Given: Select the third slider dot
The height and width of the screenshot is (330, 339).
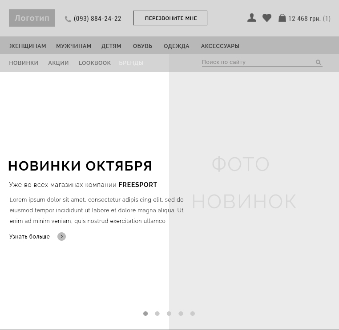Looking at the screenshot, I should click(x=169, y=314).
